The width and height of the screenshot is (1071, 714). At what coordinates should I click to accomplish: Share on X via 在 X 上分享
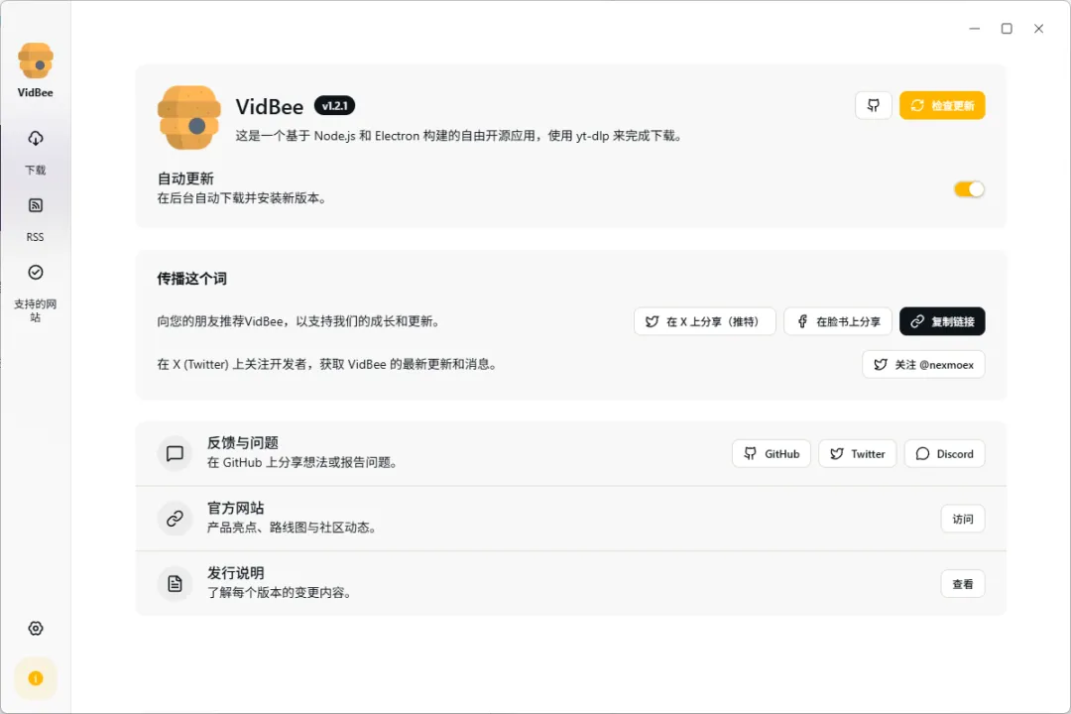coord(705,321)
